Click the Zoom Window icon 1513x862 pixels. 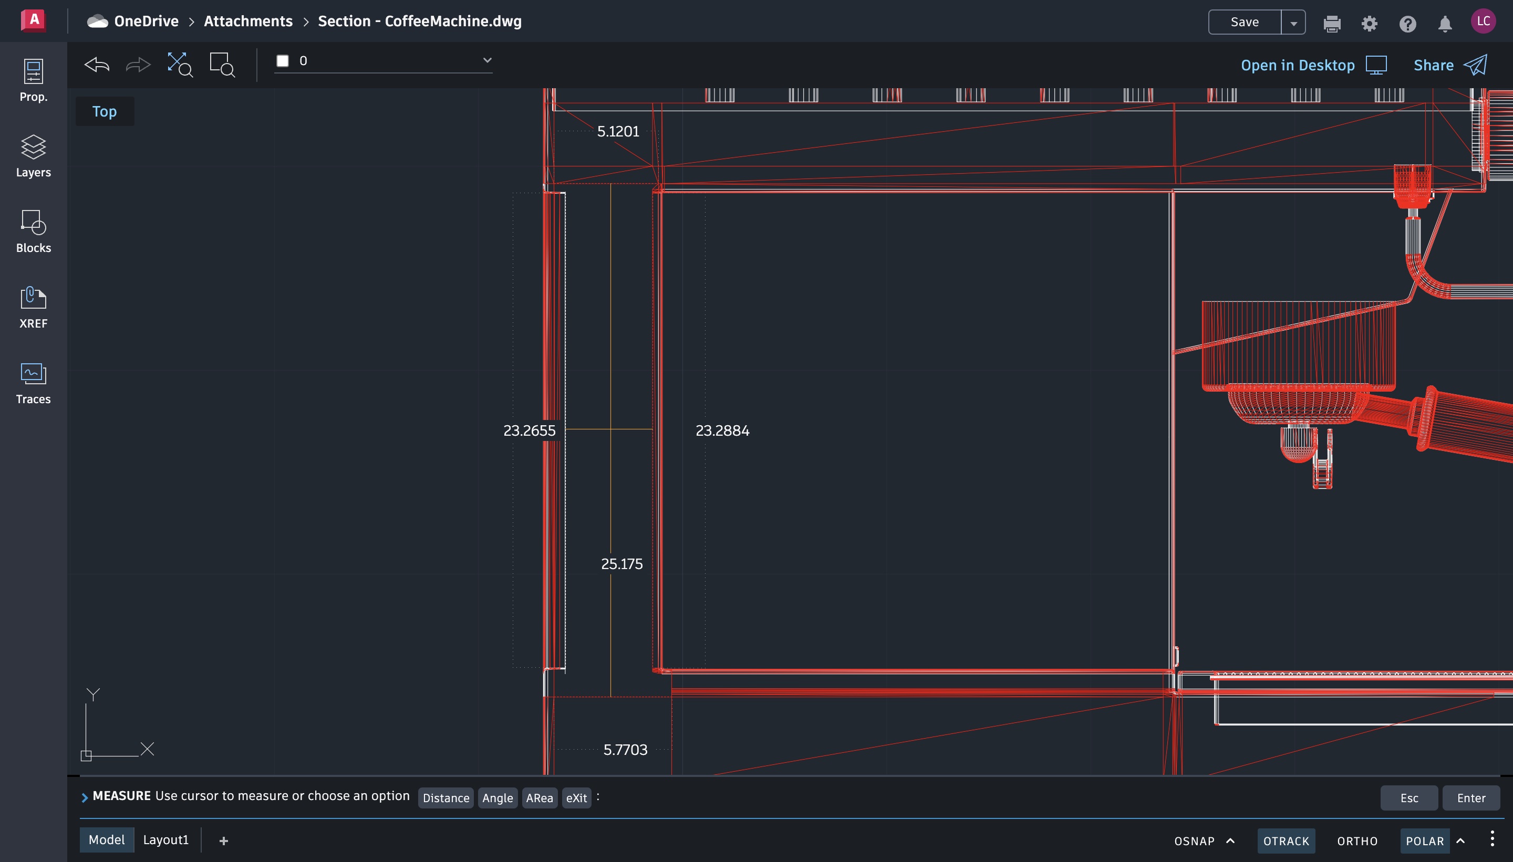pos(222,65)
